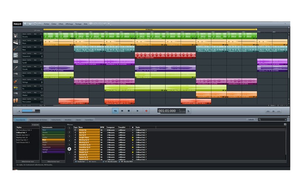Mute the Vocals track

tap(29, 67)
